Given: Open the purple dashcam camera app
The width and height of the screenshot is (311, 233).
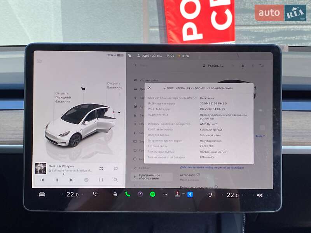Looking at the screenshot, I should (140, 195).
